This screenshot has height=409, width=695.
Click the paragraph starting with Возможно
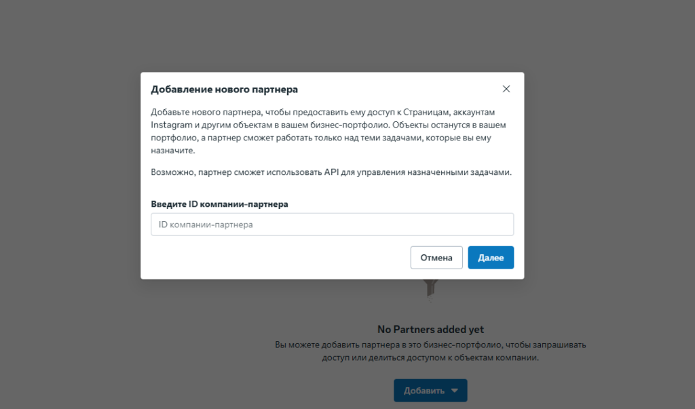point(331,172)
